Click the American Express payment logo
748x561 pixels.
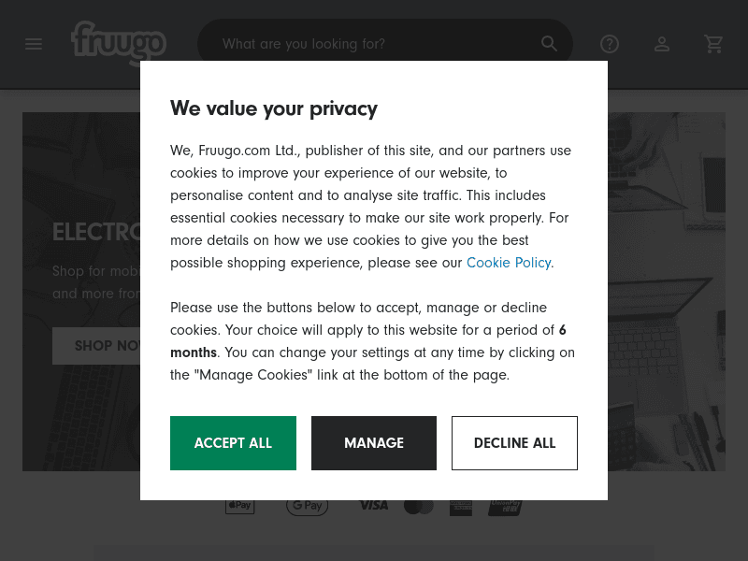click(x=460, y=507)
